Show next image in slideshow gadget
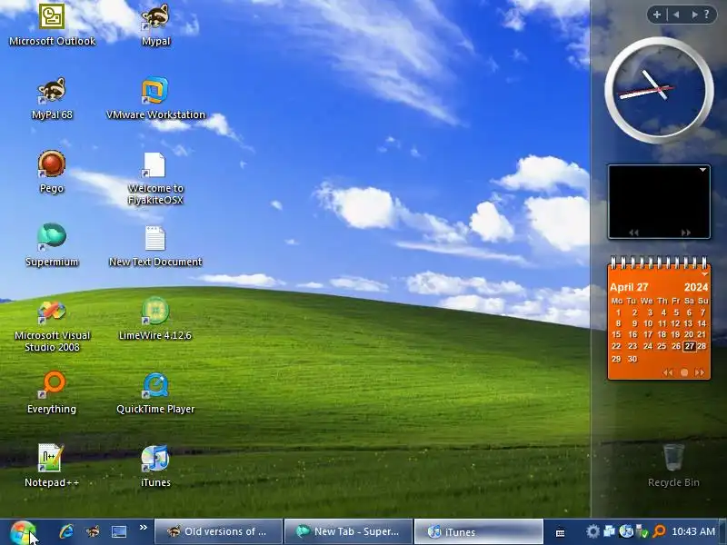 pyautogui.click(x=685, y=233)
